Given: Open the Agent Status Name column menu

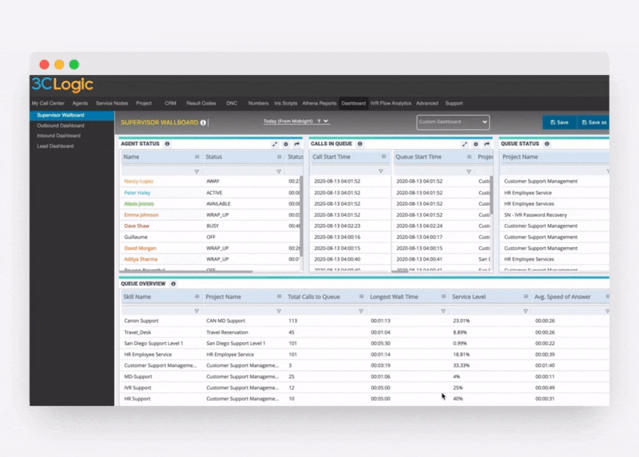Looking at the screenshot, I should (x=196, y=156).
